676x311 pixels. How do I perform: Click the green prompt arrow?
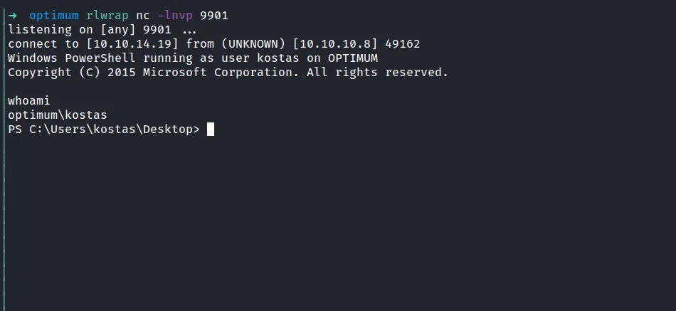coord(12,16)
